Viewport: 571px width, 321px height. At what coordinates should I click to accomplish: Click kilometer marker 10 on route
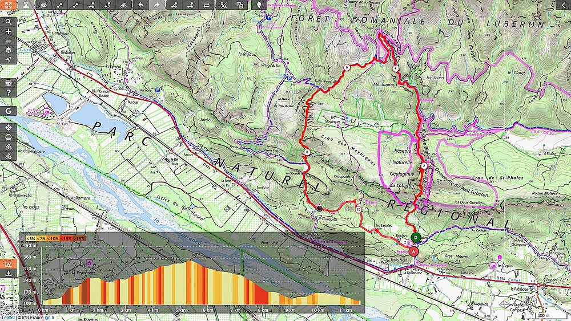pos(359,210)
